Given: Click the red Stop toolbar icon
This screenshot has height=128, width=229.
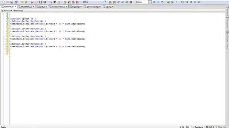Looking at the screenshot, I should [131, 2].
